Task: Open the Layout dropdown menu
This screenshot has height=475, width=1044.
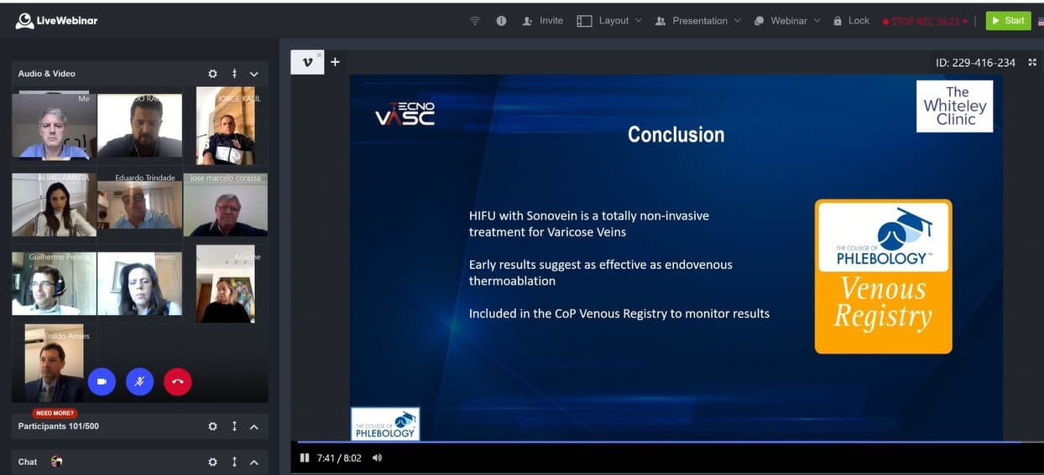Action: tap(609, 21)
